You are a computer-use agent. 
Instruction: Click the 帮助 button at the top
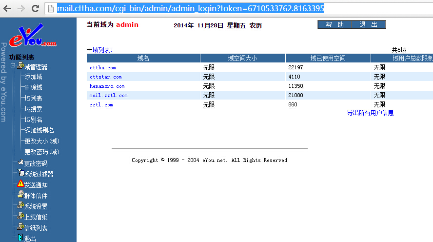pos(335,24)
